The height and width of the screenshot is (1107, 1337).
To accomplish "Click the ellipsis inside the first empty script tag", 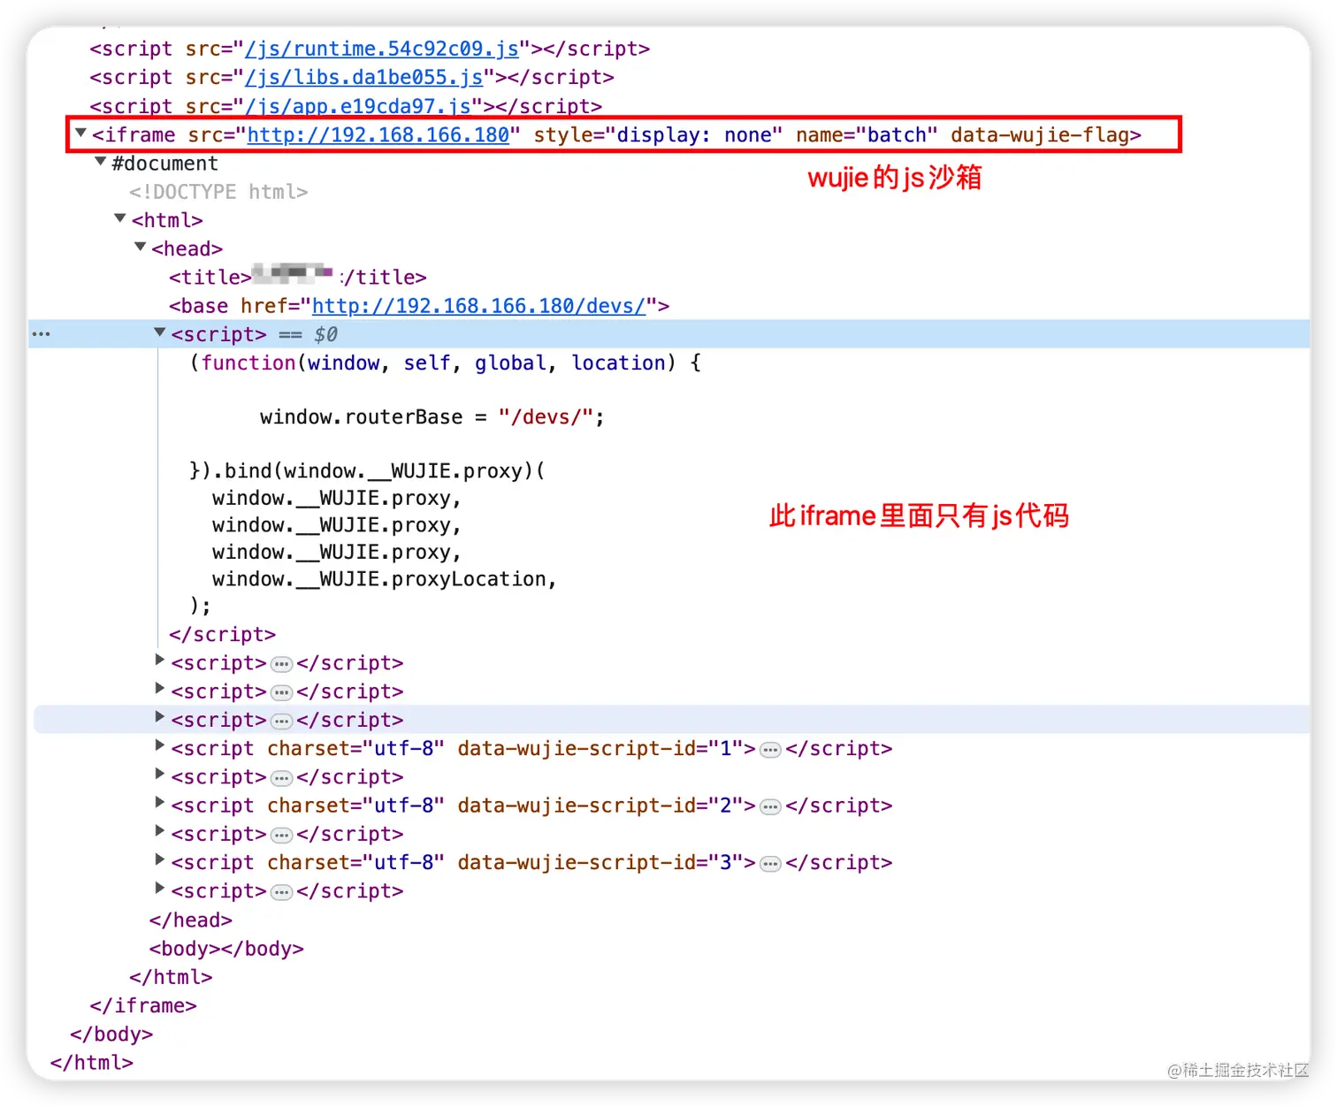I will [x=281, y=663].
